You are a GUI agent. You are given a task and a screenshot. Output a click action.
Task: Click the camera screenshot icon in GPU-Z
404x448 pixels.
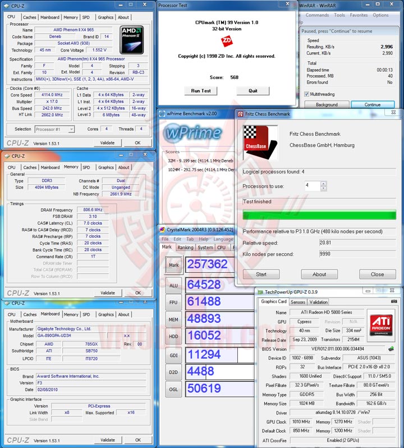click(394, 301)
